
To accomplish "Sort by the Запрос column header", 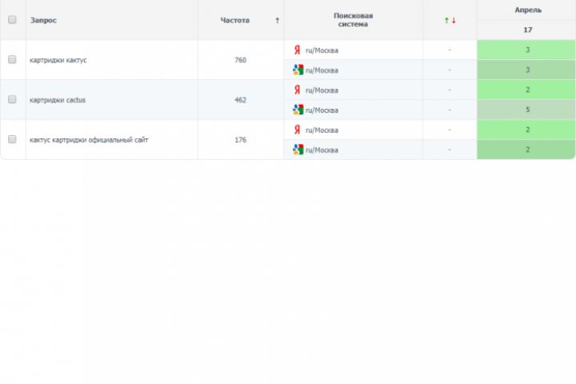I will tap(43, 20).
